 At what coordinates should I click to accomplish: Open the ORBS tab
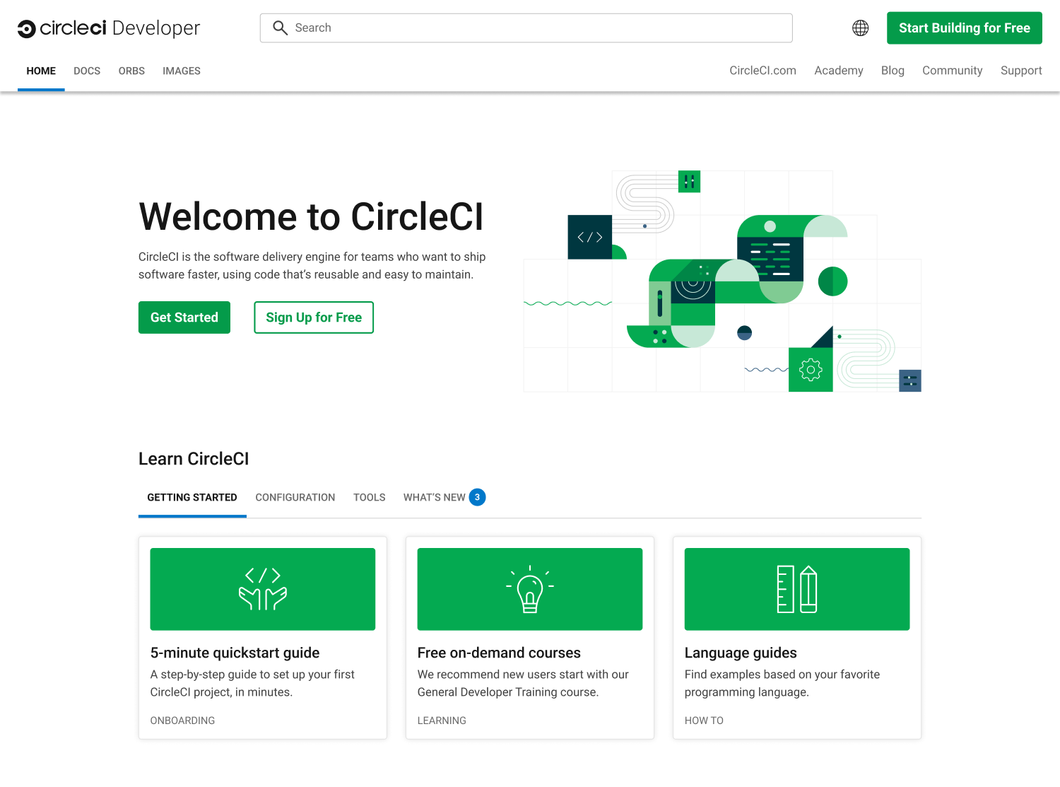coord(131,71)
